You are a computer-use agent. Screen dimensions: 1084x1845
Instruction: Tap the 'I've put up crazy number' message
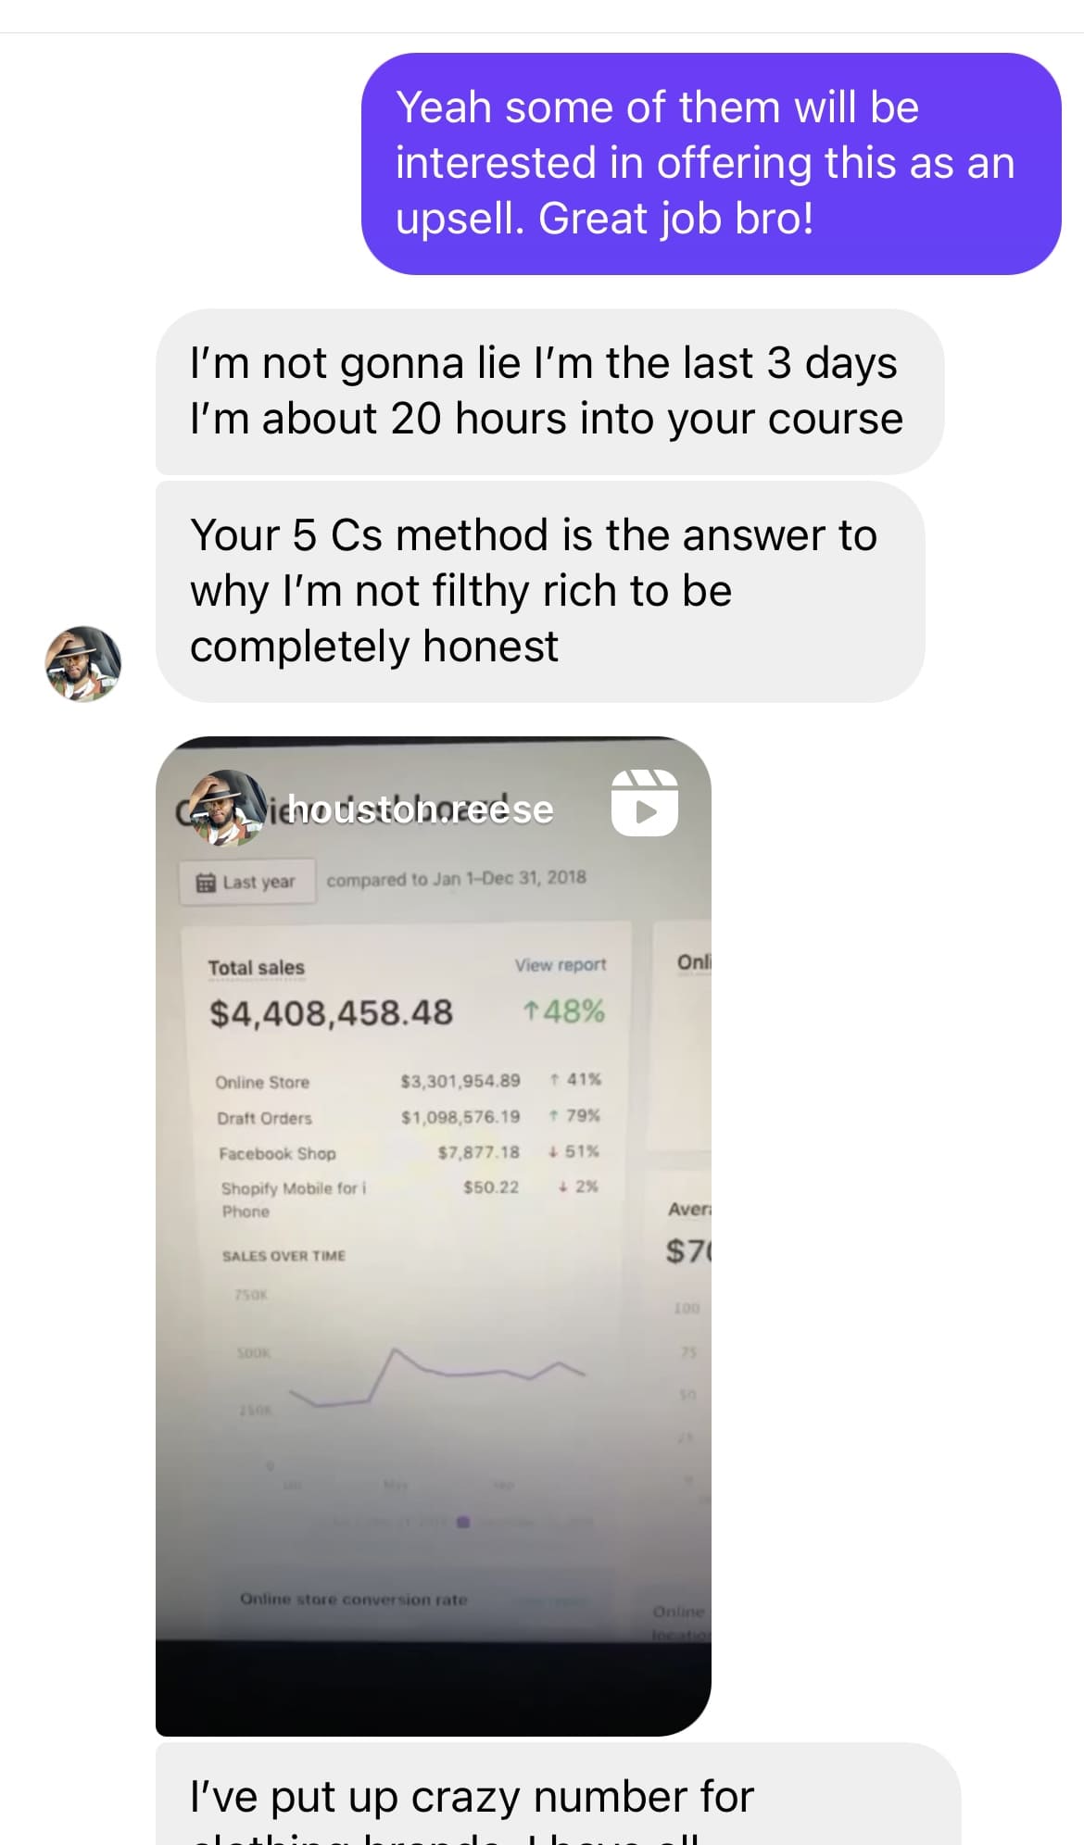[558, 1794]
